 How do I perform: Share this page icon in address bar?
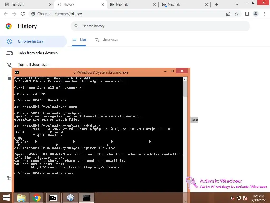[228, 14]
